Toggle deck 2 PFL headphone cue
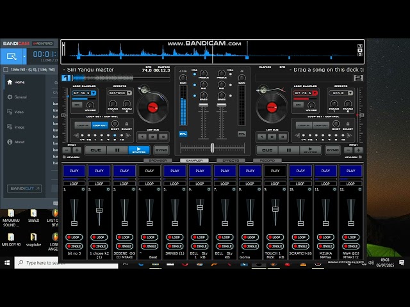Viewport: 410px width, 307px height. pyautogui.click(x=242, y=134)
